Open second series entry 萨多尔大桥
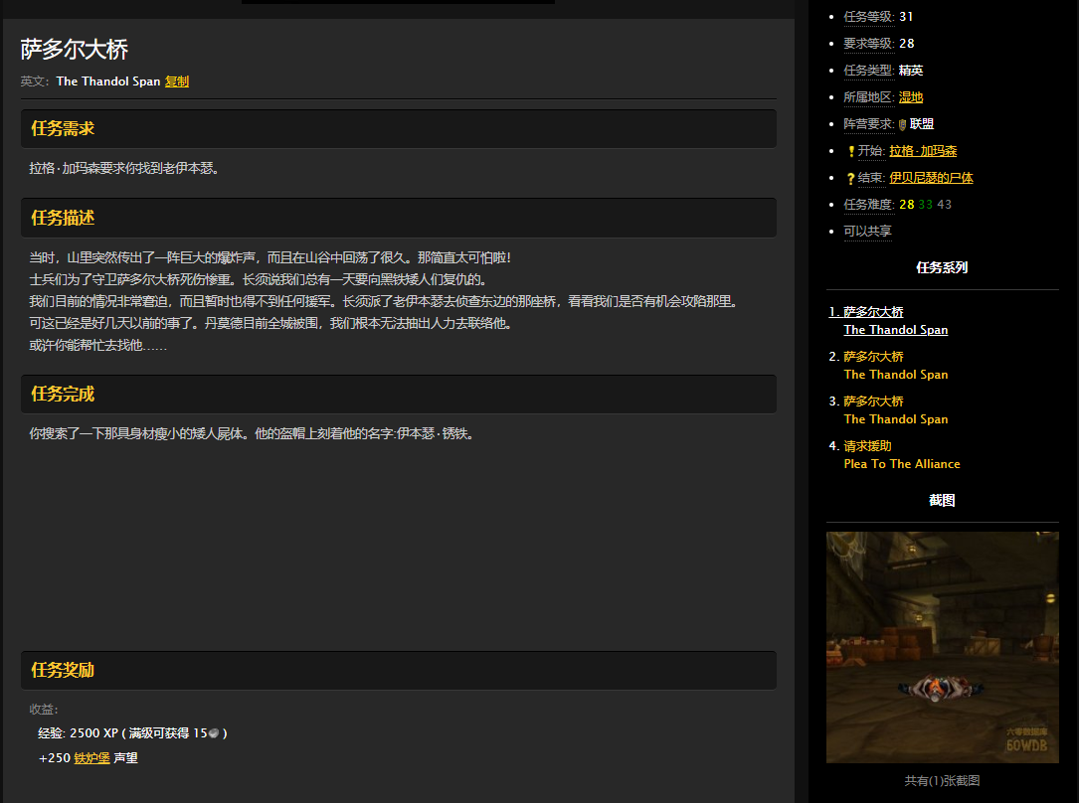1079x803 pixels. (873, 357)
